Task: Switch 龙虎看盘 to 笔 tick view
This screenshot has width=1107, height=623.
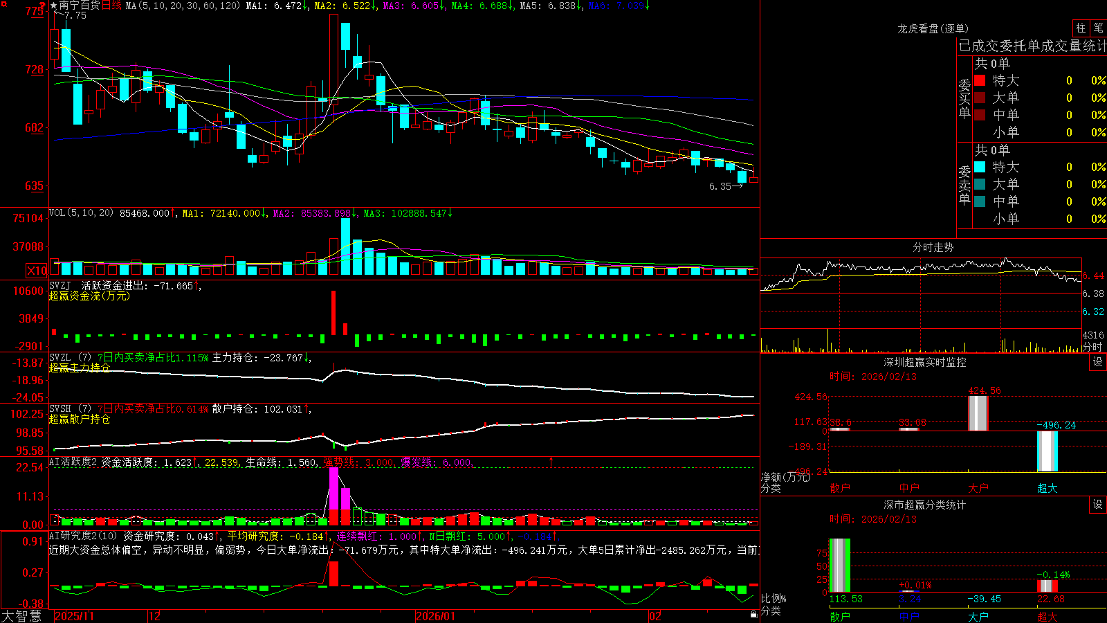Action: [x=1098, y=28]
